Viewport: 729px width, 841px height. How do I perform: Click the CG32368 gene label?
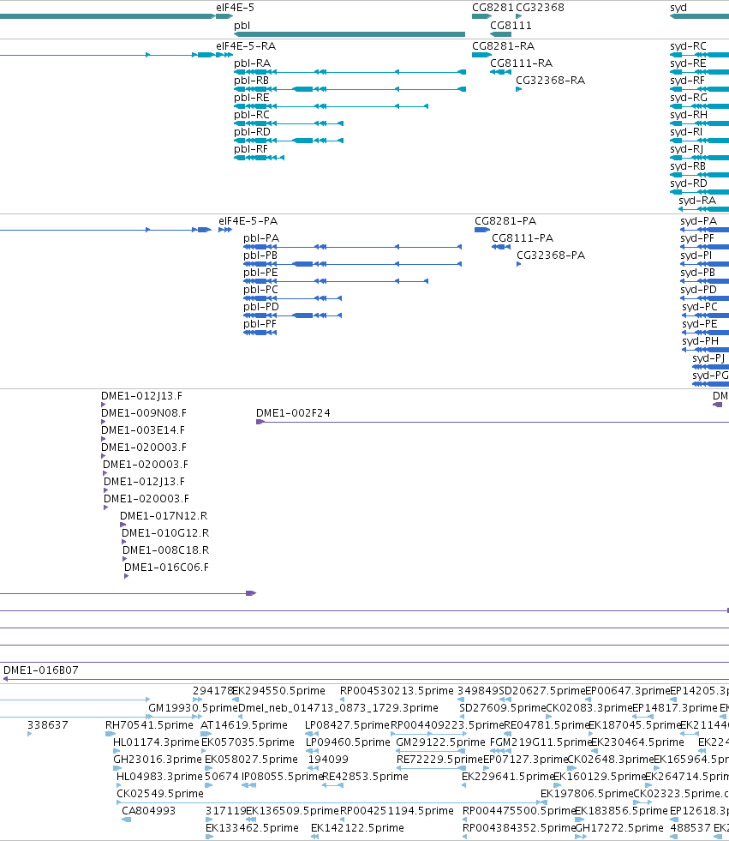(540, 8)
